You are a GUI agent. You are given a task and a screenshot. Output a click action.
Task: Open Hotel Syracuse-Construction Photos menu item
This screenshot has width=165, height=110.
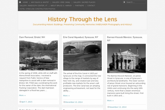coord(37,9)
